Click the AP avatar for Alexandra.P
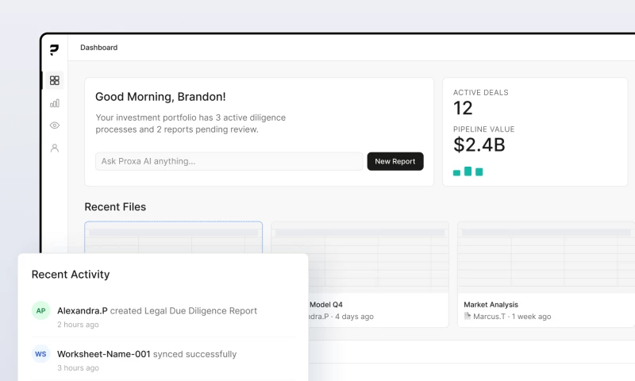The width and height of the screenshot is (635, 381). point(41,310)
